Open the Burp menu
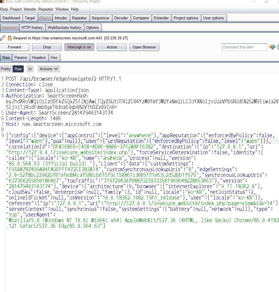Viewport: 279px width, 292px height. [x=4, y=9]
